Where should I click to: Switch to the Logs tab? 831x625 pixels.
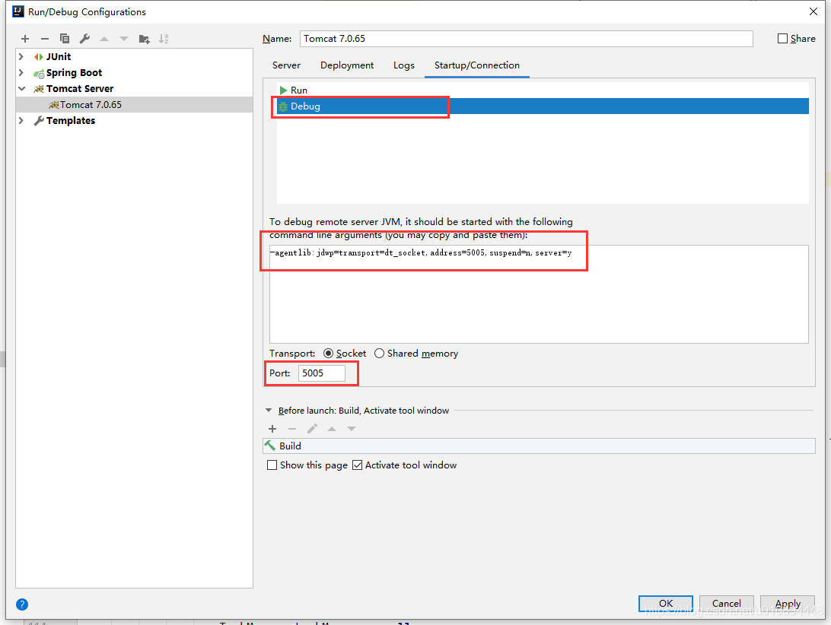click(404, 65)
